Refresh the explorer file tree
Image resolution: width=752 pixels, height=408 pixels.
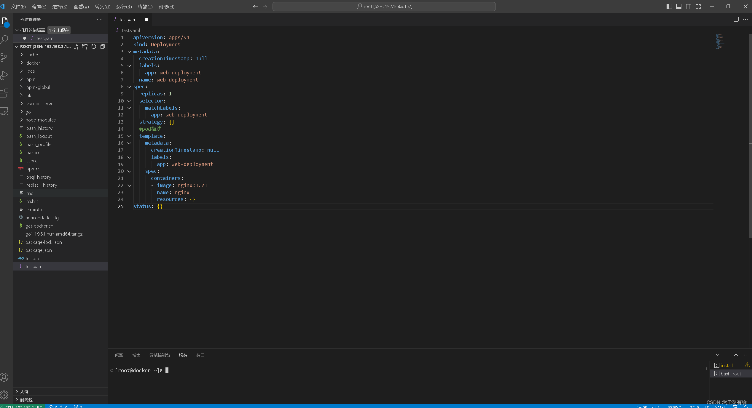pyautogui.click(x=94, y=47)
